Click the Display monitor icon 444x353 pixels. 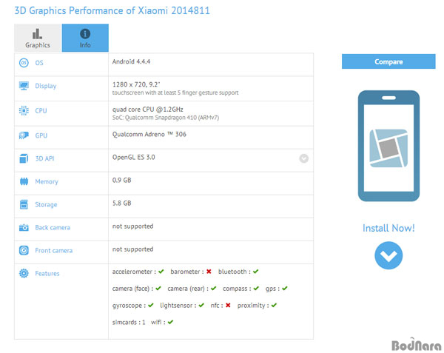[x=24, y=86]
